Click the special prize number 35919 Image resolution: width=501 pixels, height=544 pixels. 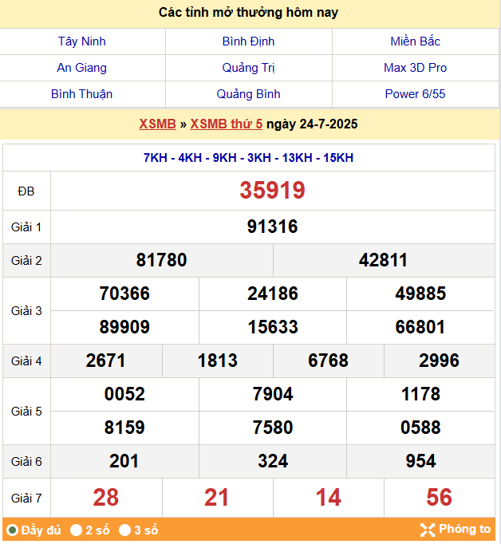click(272, 191)
